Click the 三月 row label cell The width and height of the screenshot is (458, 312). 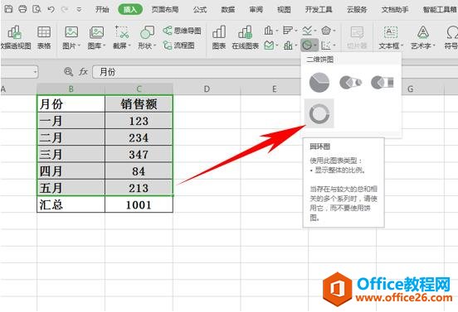[x=71, y=154]
